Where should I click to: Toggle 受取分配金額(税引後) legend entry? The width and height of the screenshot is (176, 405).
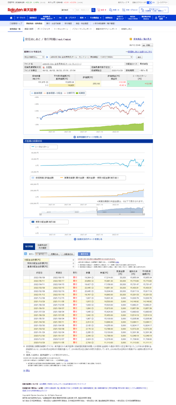click(43, 222)
